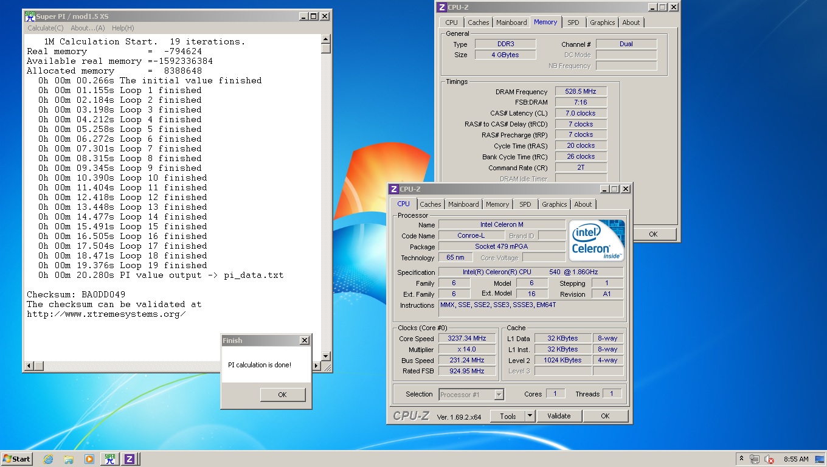The width and height of the screenshot is (827, 467).
Task: Open Internet Explorer from the taskbar
Action: click(48, 459)
